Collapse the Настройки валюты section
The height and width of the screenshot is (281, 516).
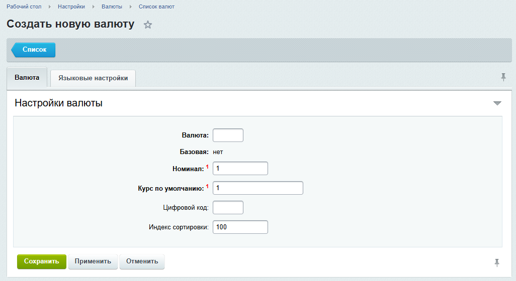pyautogui.click(x=497, y=103)
